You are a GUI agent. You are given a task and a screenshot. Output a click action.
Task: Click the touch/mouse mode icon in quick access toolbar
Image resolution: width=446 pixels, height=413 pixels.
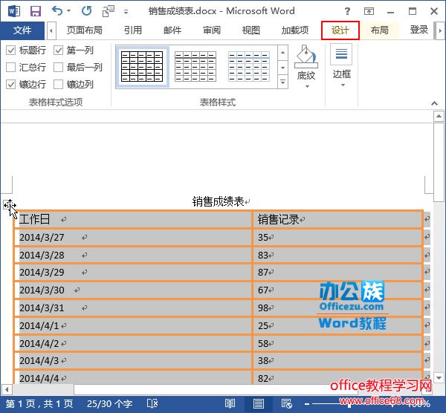pyautogui.click(x=108, y=11)
